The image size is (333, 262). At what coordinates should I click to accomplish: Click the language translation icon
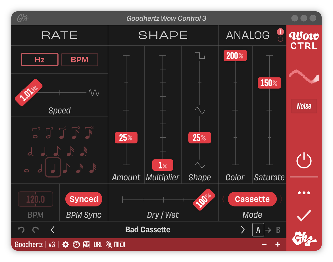click(x=109, y=244)
